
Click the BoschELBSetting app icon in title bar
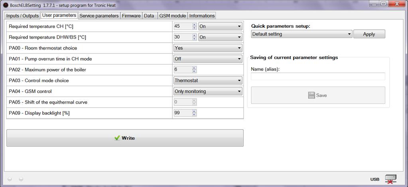[6, 5]
